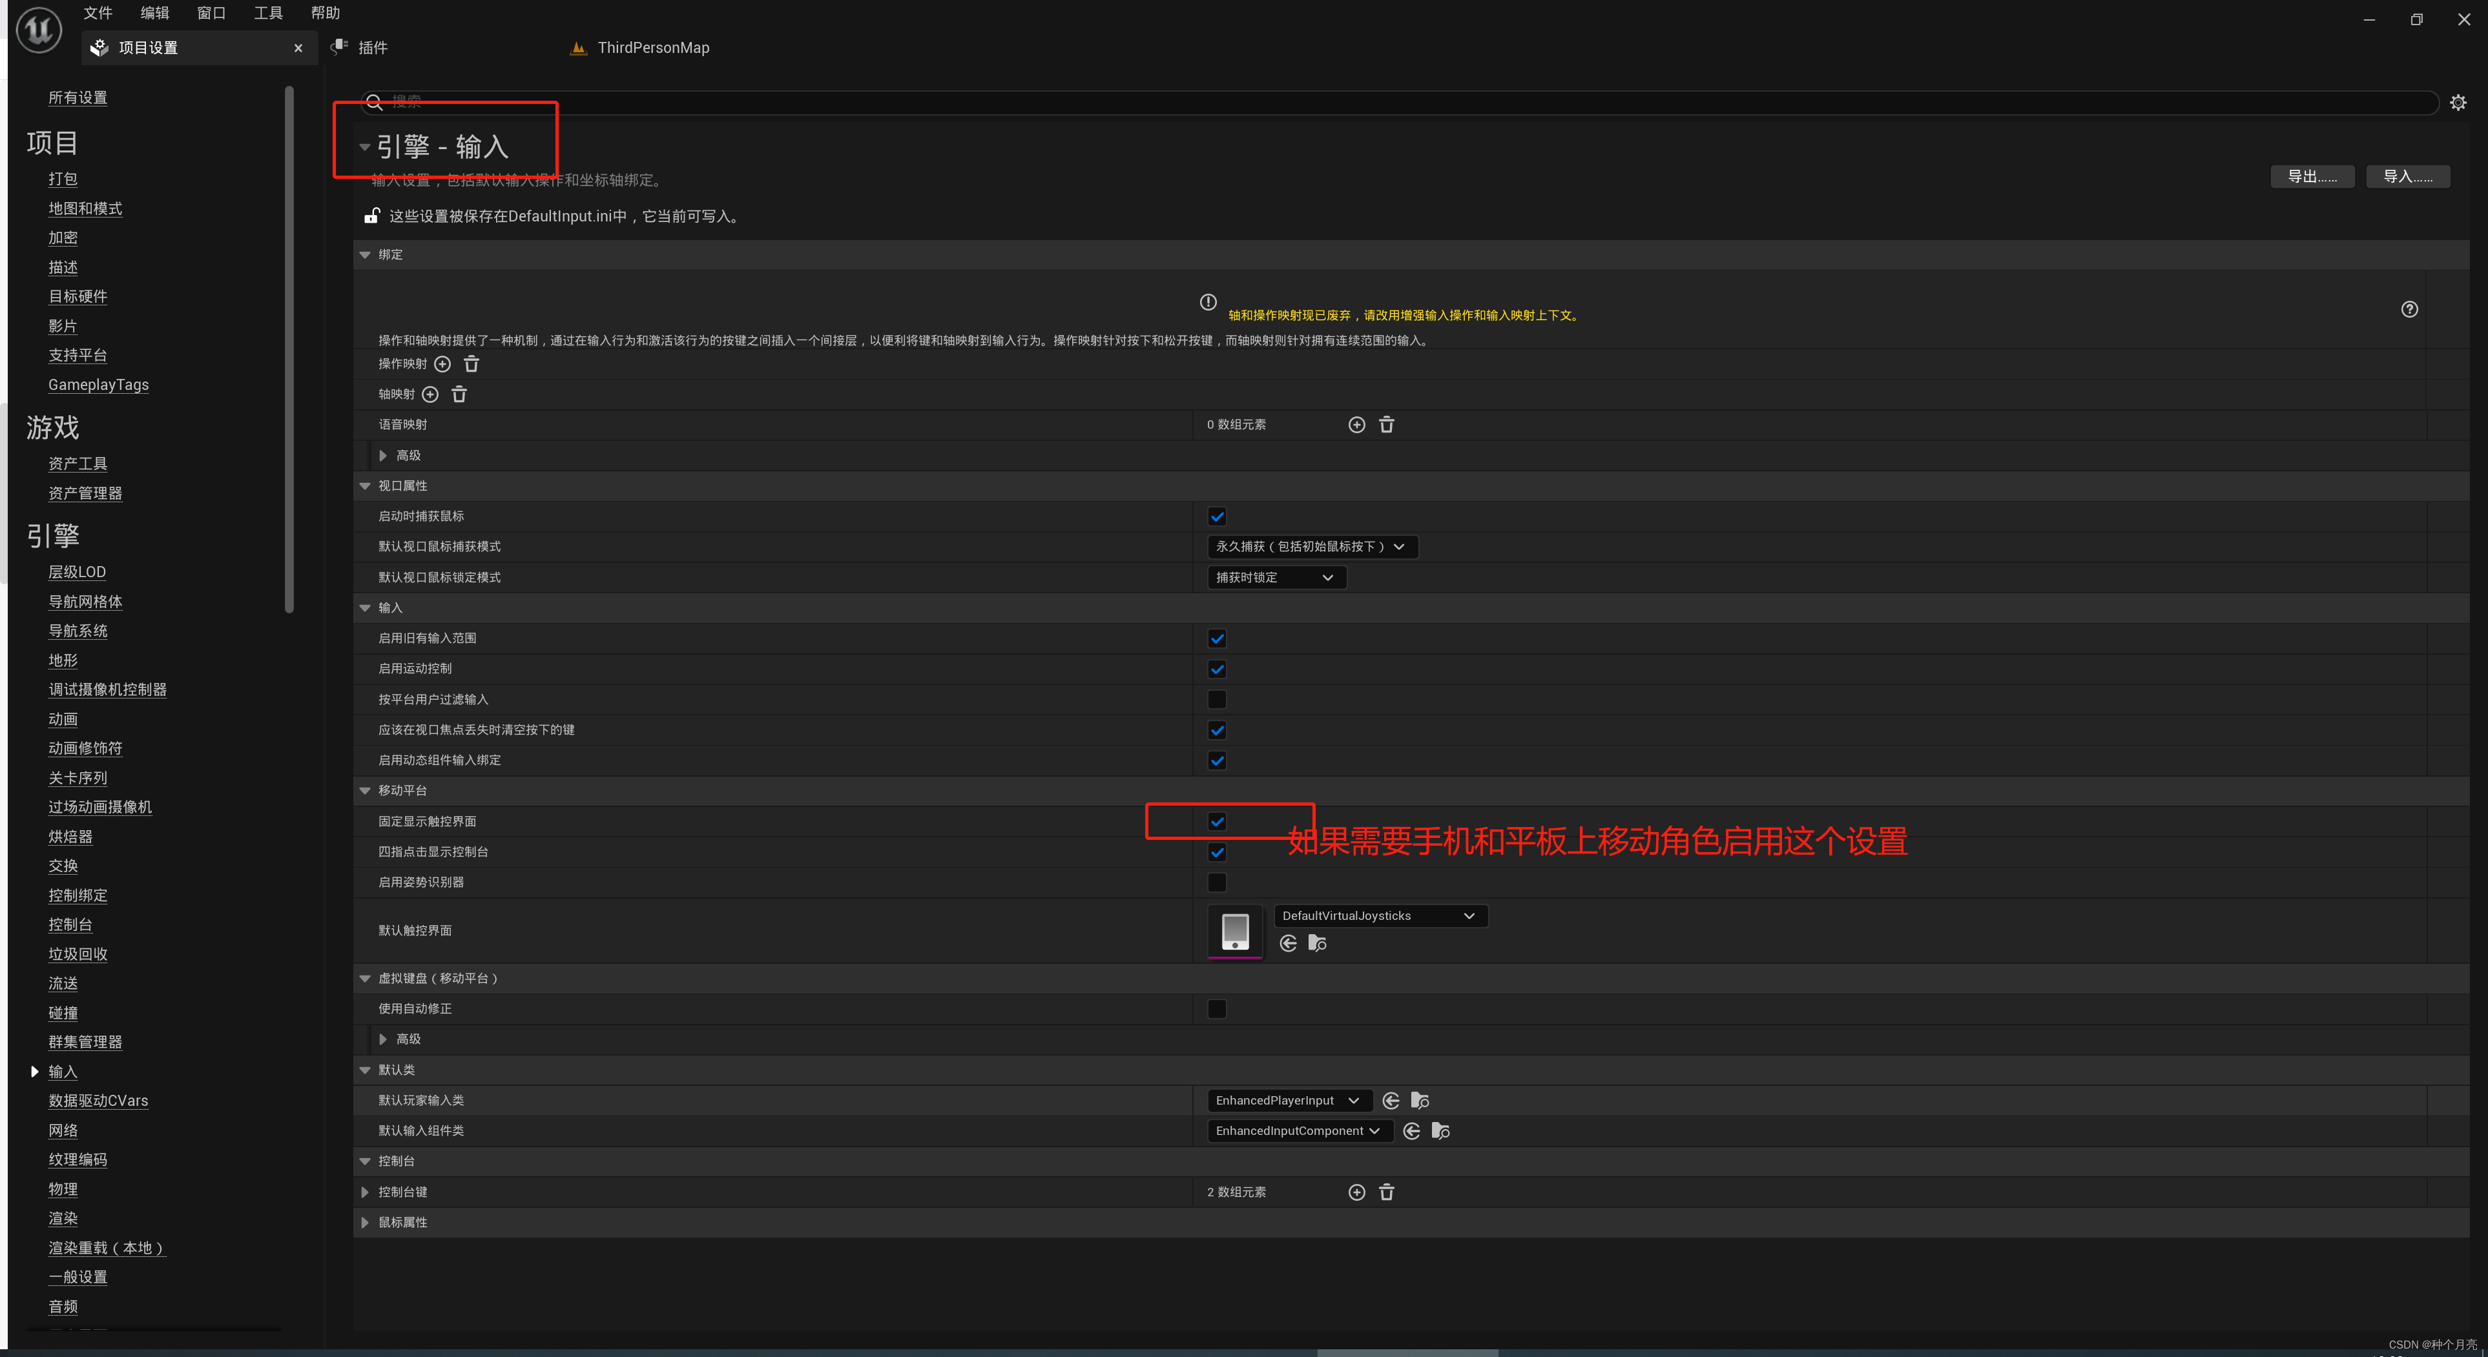
Task: Delete all 操作映射 action mappings
Action: point(472,364)
